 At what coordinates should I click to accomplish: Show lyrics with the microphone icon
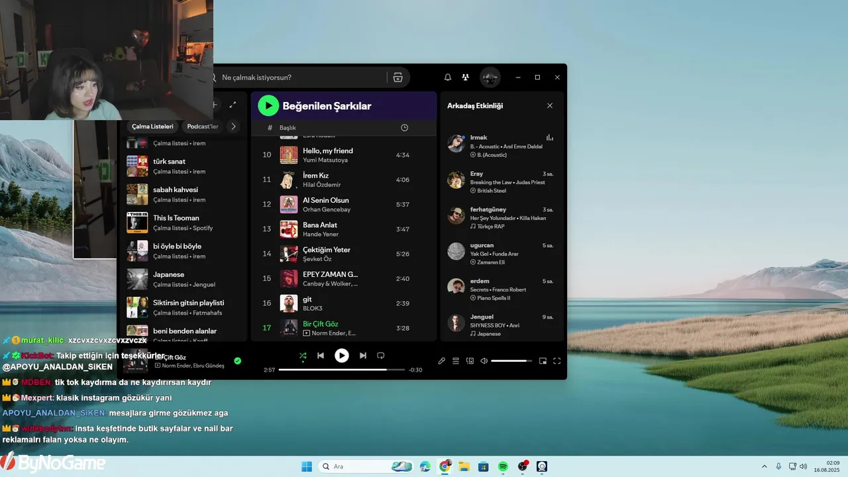tap(442, 361)
